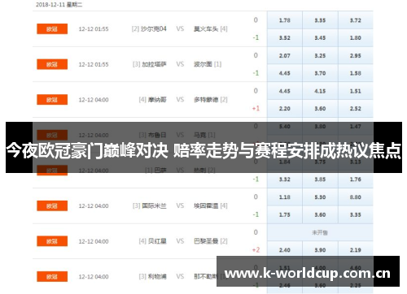Select odds 8.80 for 埃因霍温 win

click(x=356, y=197)
